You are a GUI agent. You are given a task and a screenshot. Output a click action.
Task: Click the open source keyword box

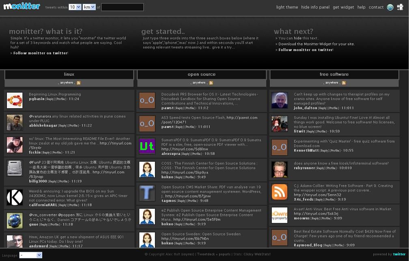[202, 75]
